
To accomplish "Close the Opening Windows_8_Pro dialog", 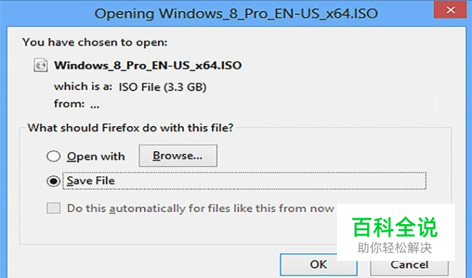I will [x=450, y=10].
